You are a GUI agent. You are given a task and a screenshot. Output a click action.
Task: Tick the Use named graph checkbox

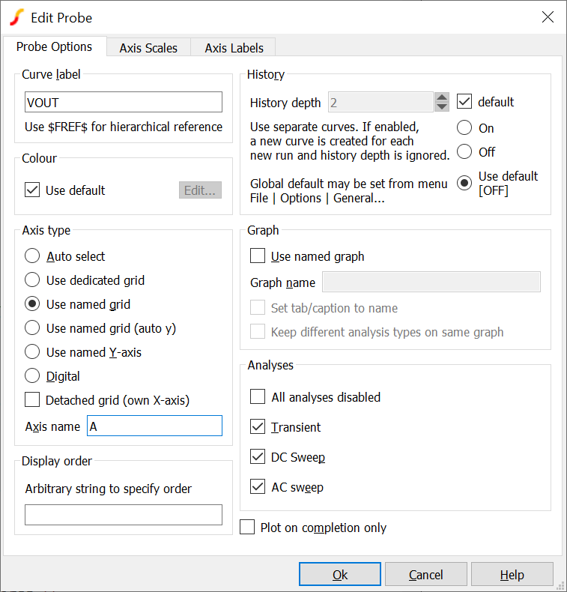click(258, 256)
